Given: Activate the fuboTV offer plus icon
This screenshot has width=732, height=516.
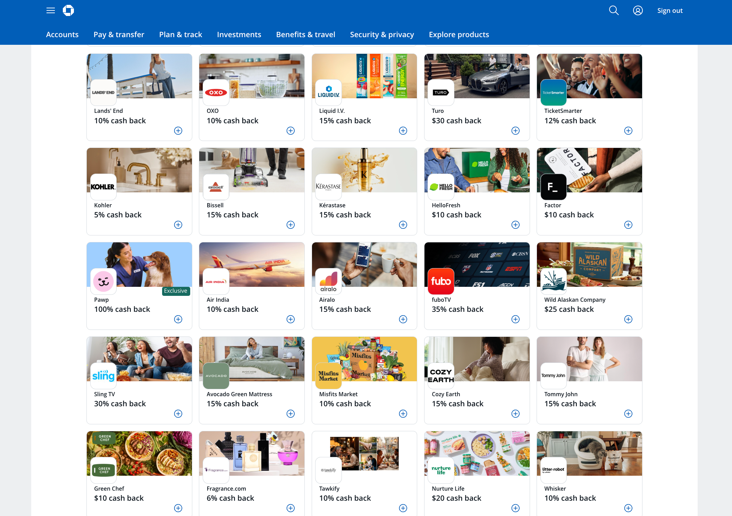Looking at the screenshot, I should 515,319.
